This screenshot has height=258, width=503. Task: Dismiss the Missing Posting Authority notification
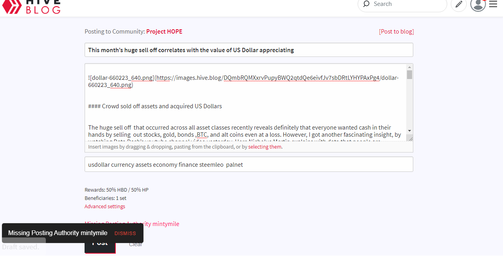pyautogui.click(x=125, y=233)
